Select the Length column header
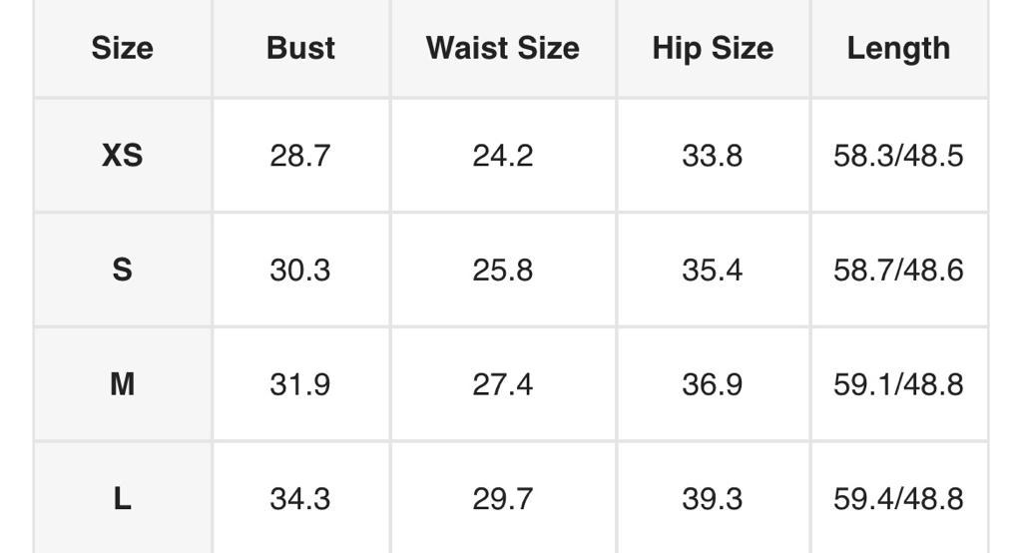 [898, 48]
